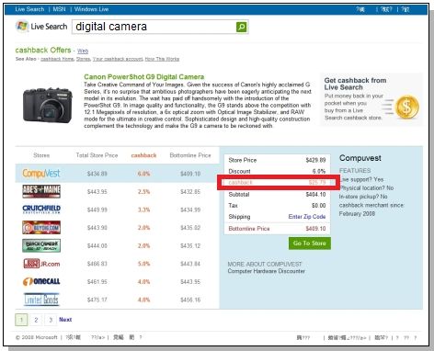Screen dimensions: 434x351
Task: Click the Bottomline Price column header
Action: pos(190,155)
